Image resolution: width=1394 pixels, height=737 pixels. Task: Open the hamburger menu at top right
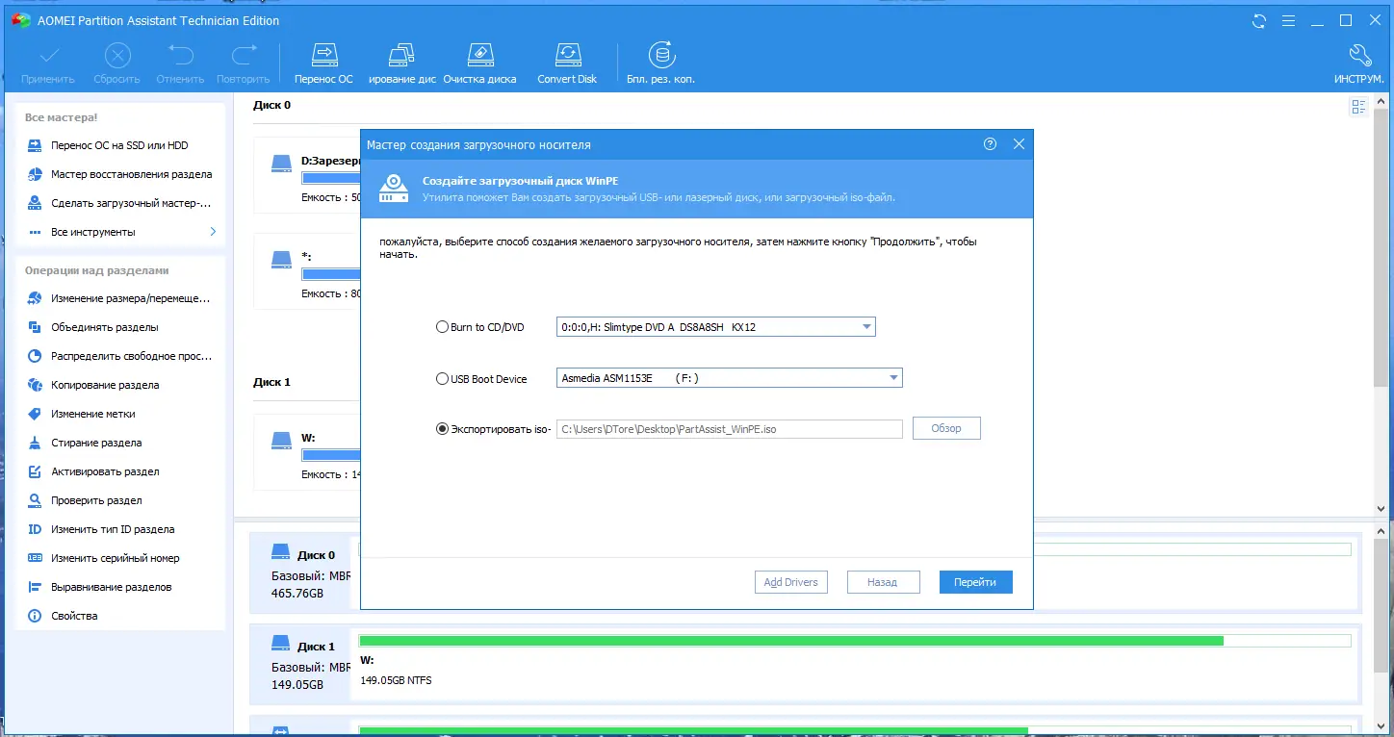tap(1288, 19)
